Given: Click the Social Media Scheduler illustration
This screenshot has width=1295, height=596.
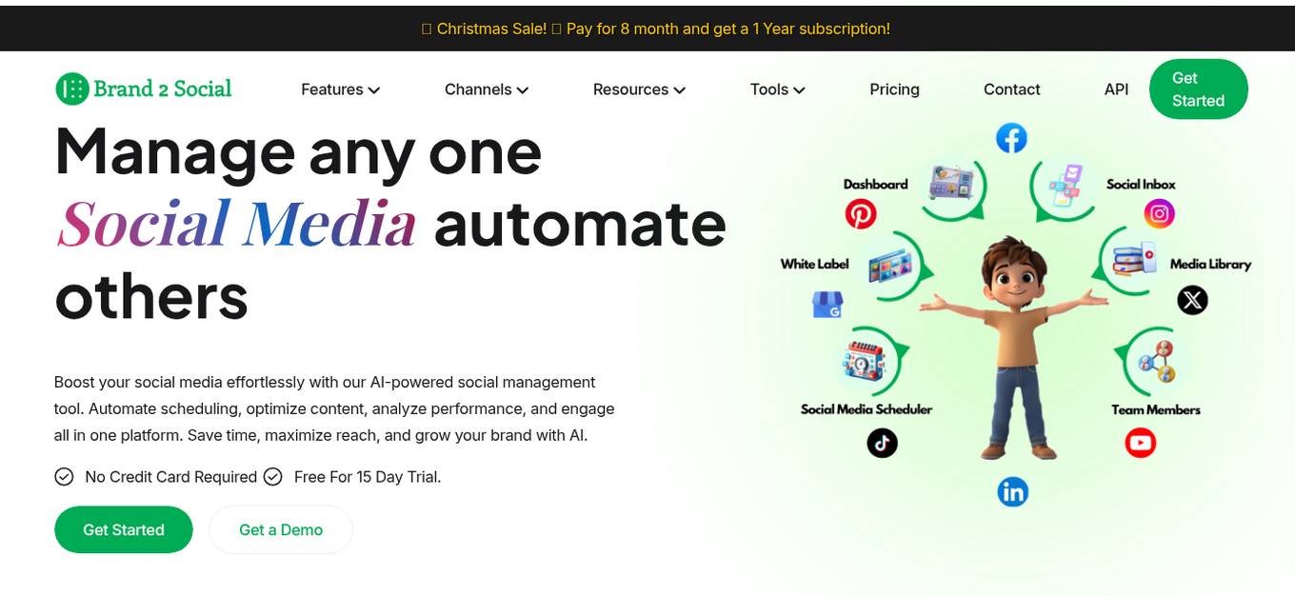Looking at the screenshot, I should tap(862, 360).
